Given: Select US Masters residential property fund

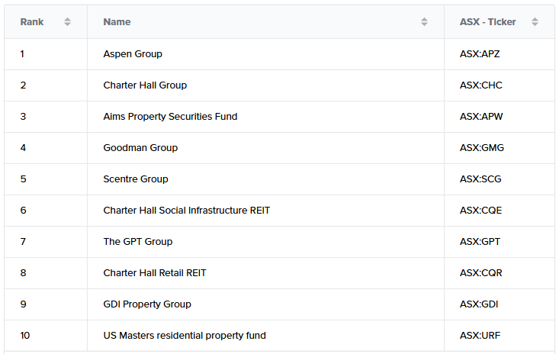Looking at the screenshot, I should tap(185, 336).
